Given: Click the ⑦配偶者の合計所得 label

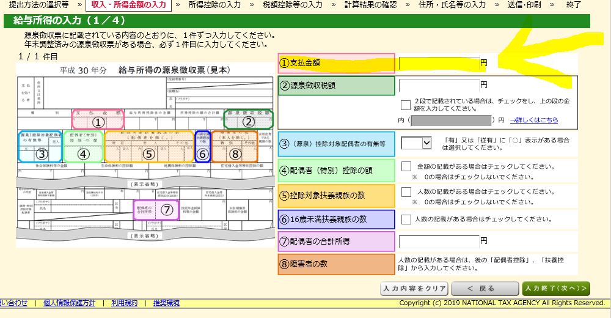Looking at the screenshot, I should (x=336, y=242).
